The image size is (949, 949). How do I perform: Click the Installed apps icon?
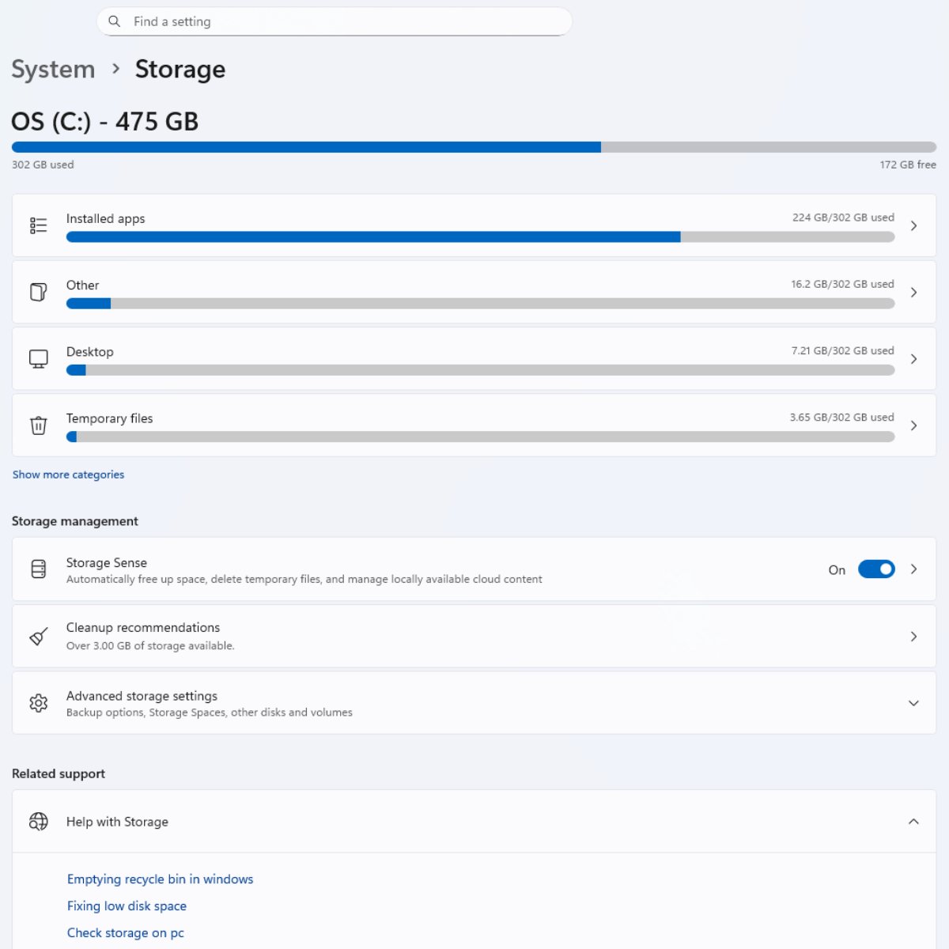[38, 225]
